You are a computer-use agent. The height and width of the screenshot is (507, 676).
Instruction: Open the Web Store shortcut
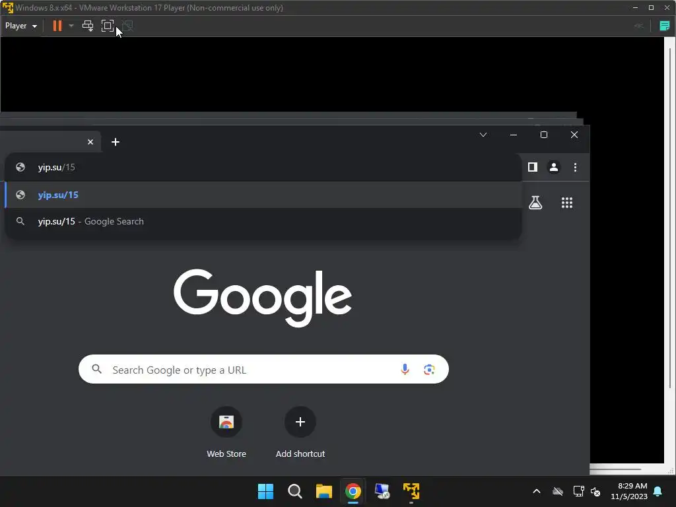pos(226,432)
